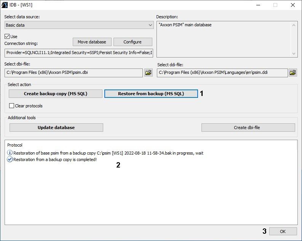Click the browse folder icon for dbi-file
This screenshot has height=241, width=302.
tap(149, 73)
